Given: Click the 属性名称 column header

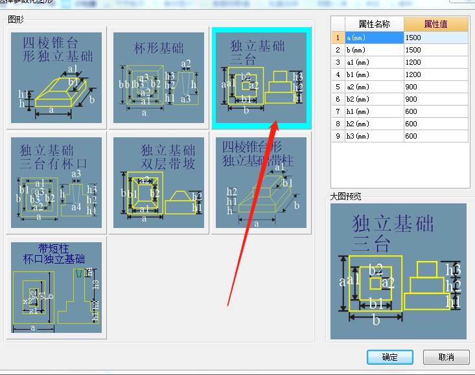Looking at the screenshot, I should click(375, 24).
